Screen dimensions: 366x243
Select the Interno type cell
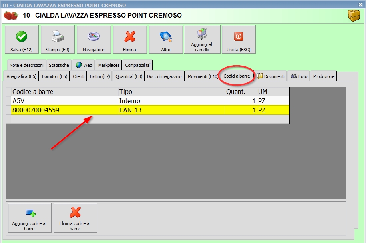point(171,101)
